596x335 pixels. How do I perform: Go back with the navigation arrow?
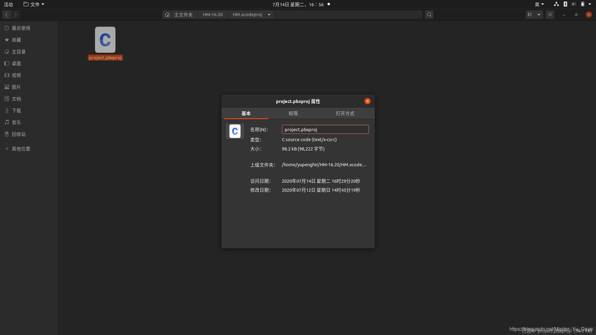pyautogui.click(x=6, y=15)
